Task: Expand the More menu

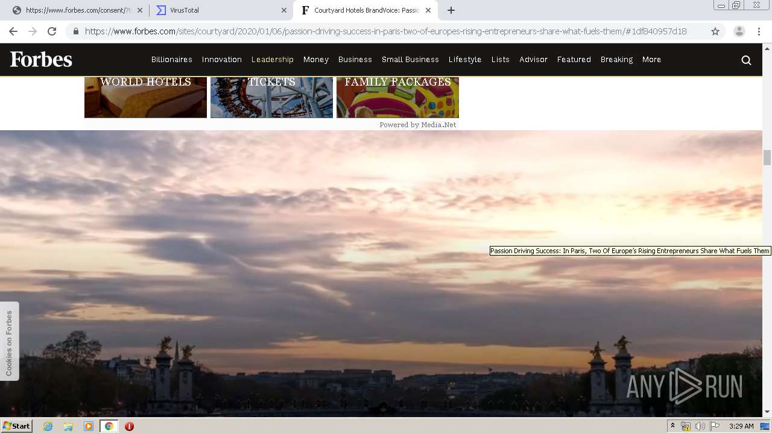Action: [652, 60]
